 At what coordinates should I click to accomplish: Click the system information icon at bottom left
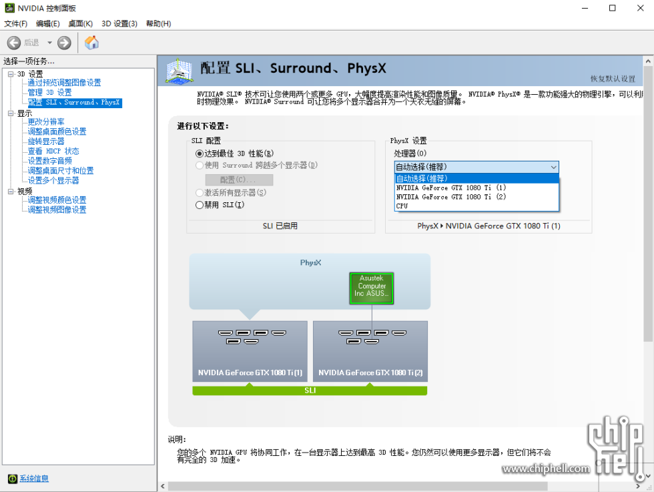click(13, 479)
